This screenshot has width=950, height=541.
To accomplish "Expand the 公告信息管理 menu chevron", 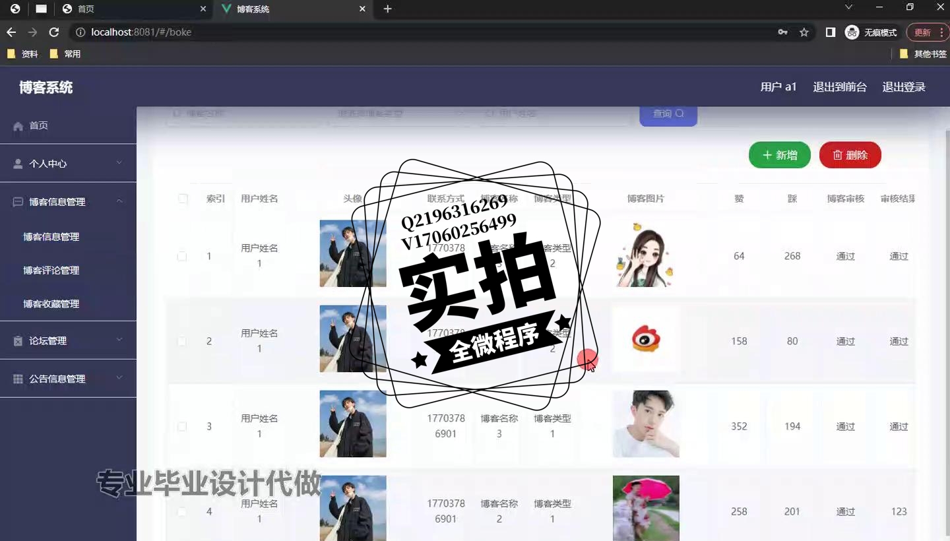I will pos(119,378).
